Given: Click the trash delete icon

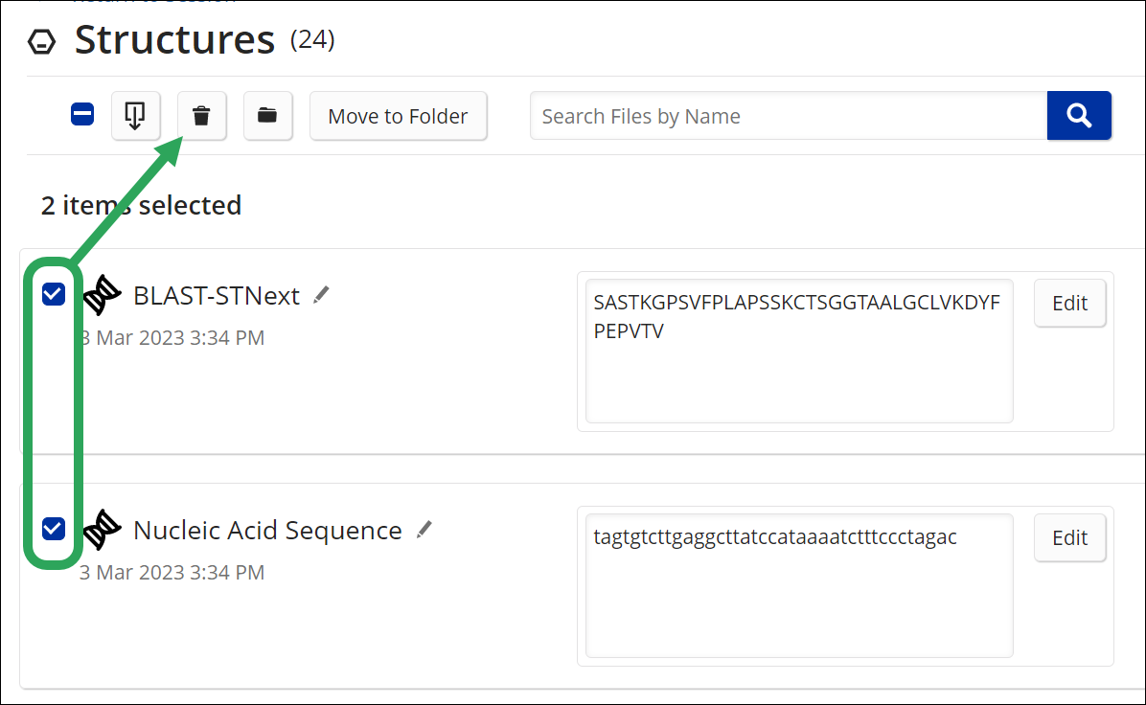Looking at the screenshot, I should [202, 116].
